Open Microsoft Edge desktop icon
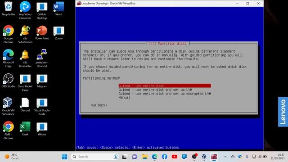 tap(8, 58)
